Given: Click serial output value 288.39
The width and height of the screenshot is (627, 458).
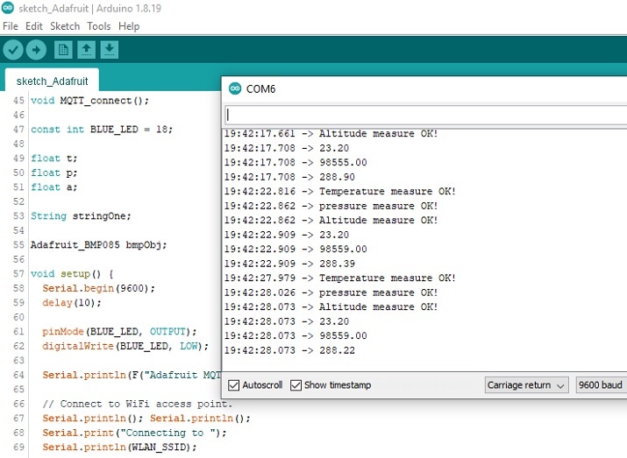Looking at the screenshot, I should coord(337,264).
